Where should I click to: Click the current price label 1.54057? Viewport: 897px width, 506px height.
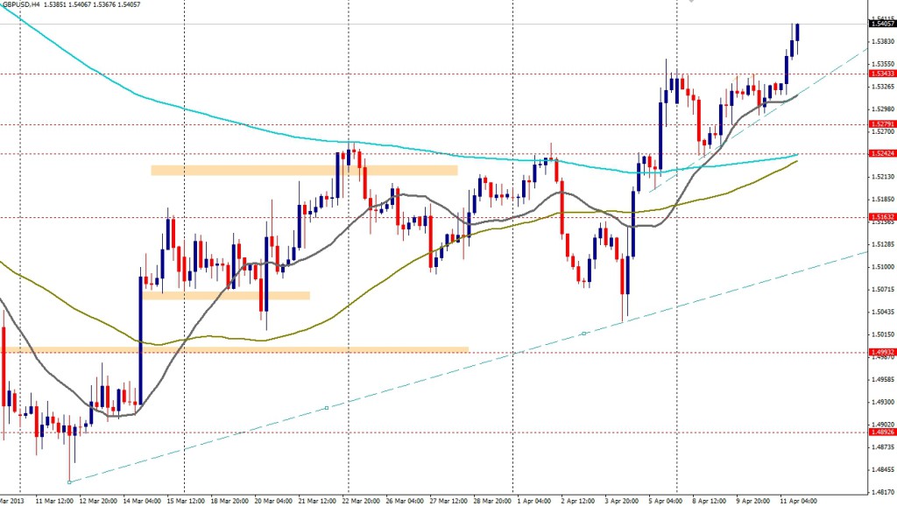tap(881, 24)
